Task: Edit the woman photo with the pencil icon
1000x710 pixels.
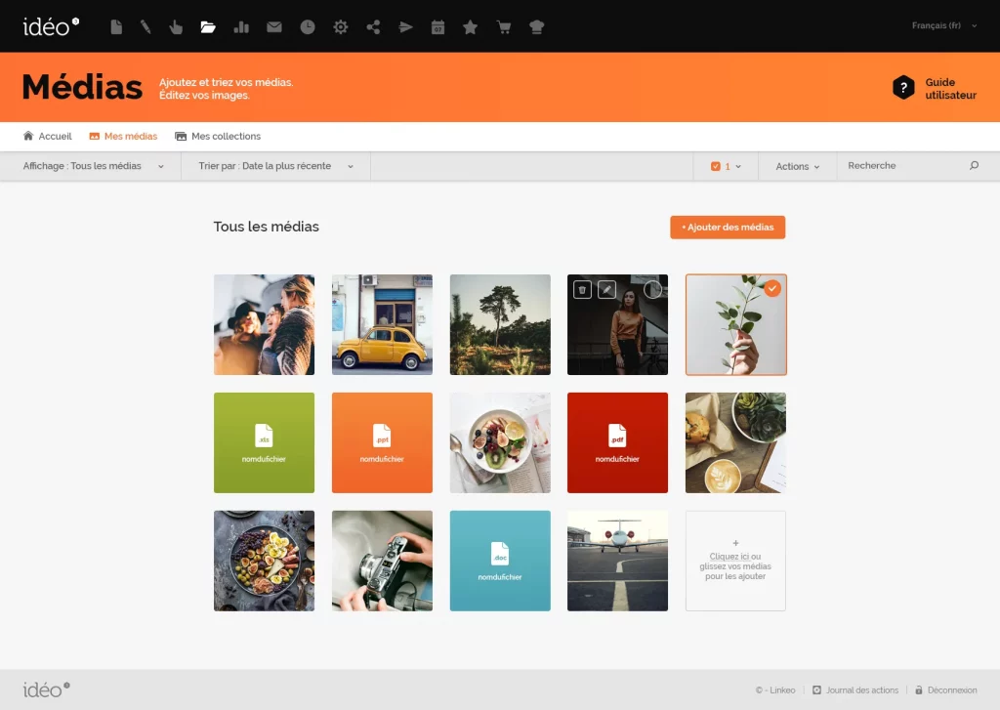Action: [x=606, y=289]
